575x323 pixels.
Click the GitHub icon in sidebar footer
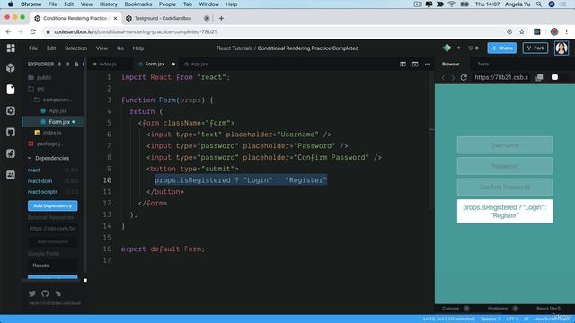45,293
